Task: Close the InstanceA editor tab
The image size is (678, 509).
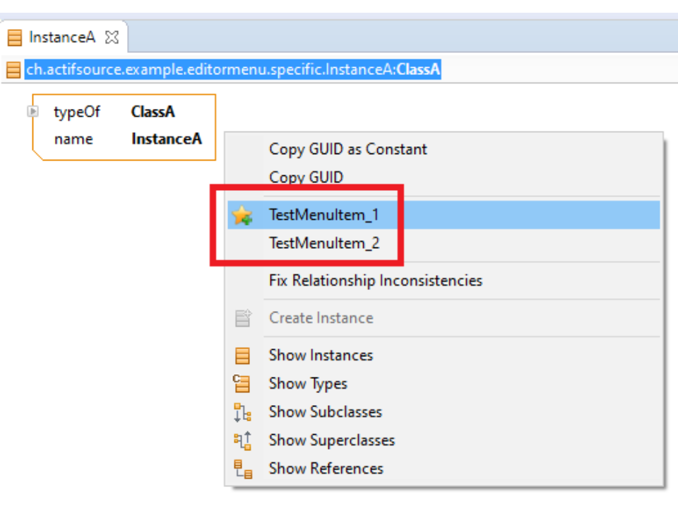Action: (111, 37)
